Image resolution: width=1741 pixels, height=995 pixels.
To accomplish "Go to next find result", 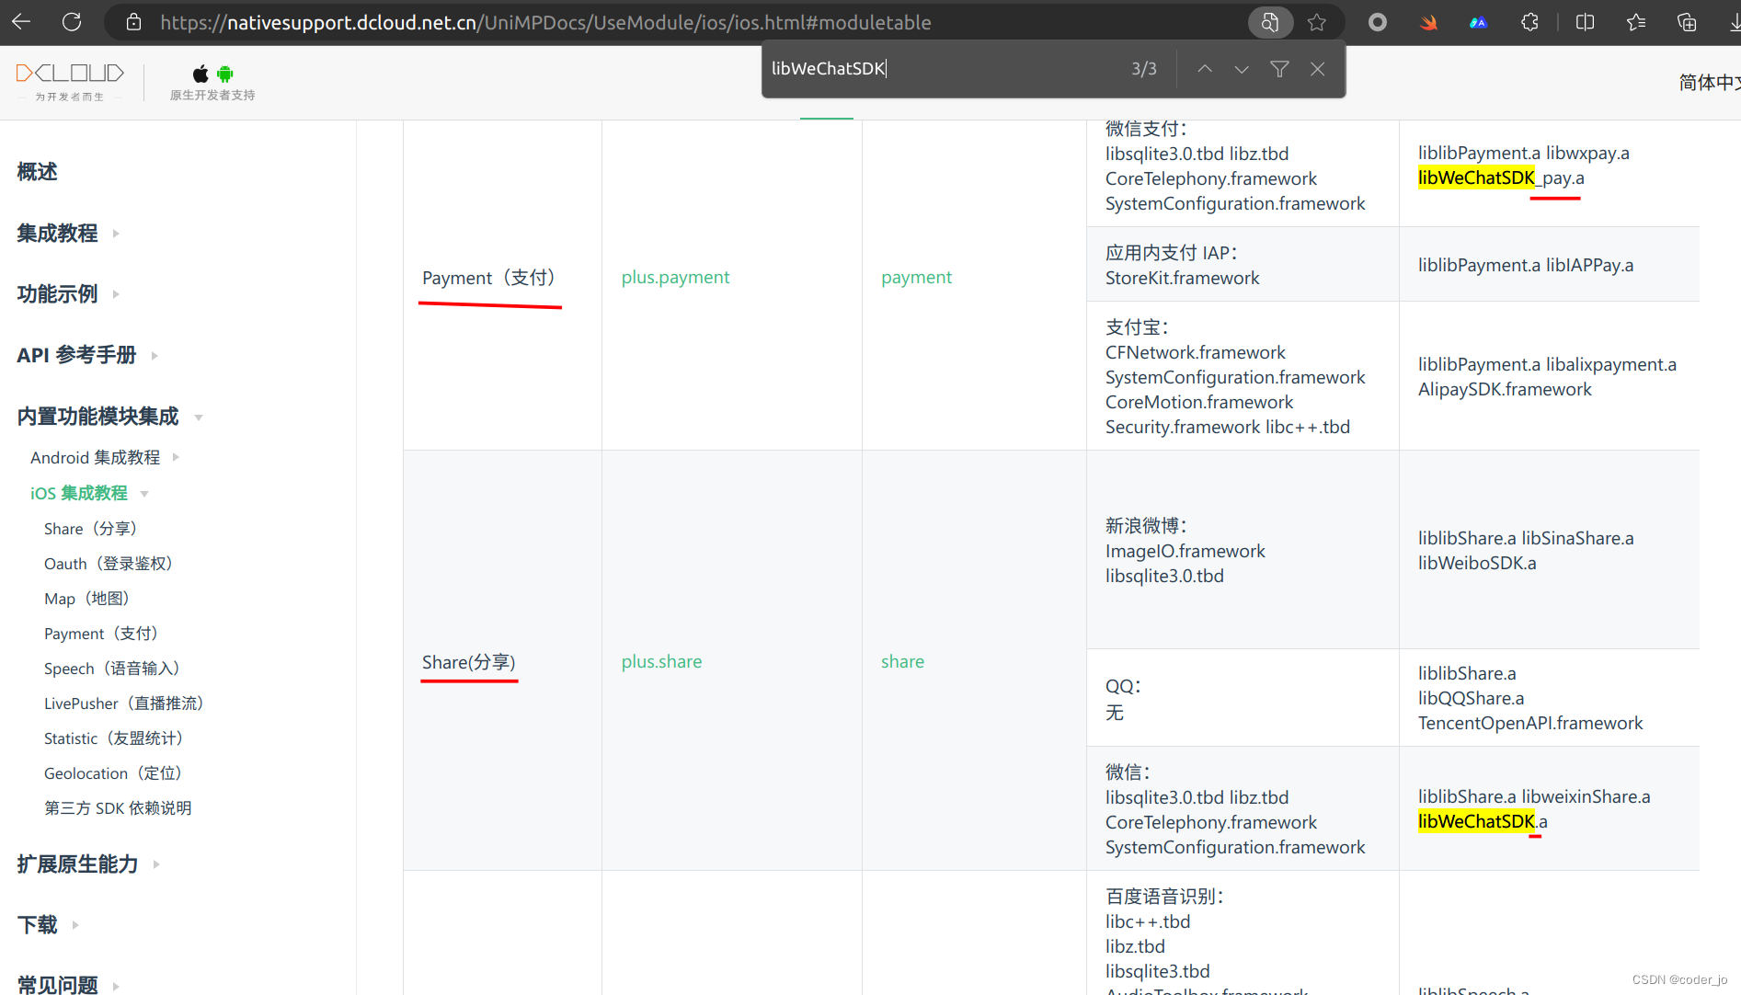I will point(1242,69).
